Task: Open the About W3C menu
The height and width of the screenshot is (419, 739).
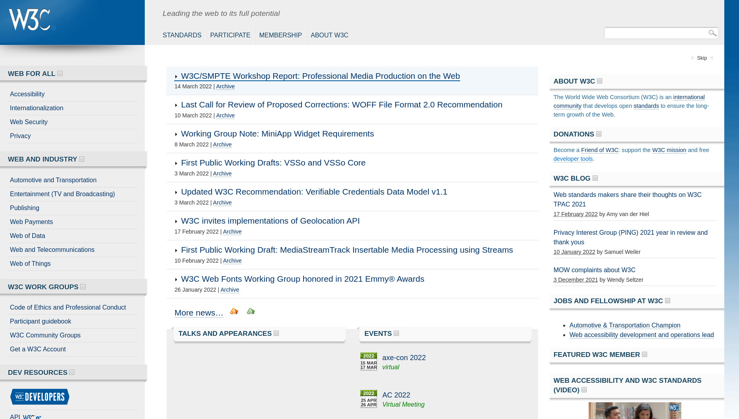Action: pyautogui.click(x=329, y=35)
